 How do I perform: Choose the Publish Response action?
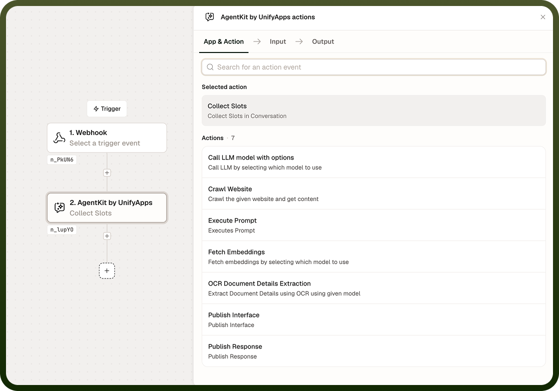point(374,351)
